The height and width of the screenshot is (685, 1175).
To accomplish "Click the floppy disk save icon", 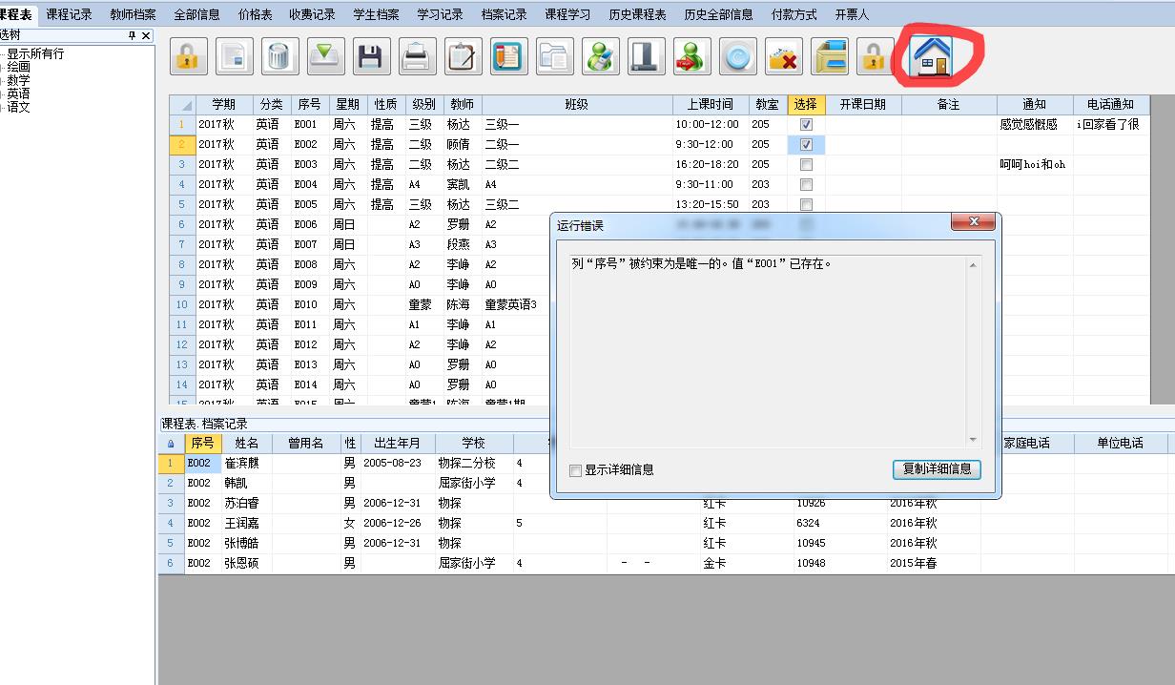I will 372,57.
